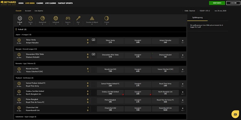Open Navobi Iasi [W] match details

pyautogui.click(x=34, y=70)
